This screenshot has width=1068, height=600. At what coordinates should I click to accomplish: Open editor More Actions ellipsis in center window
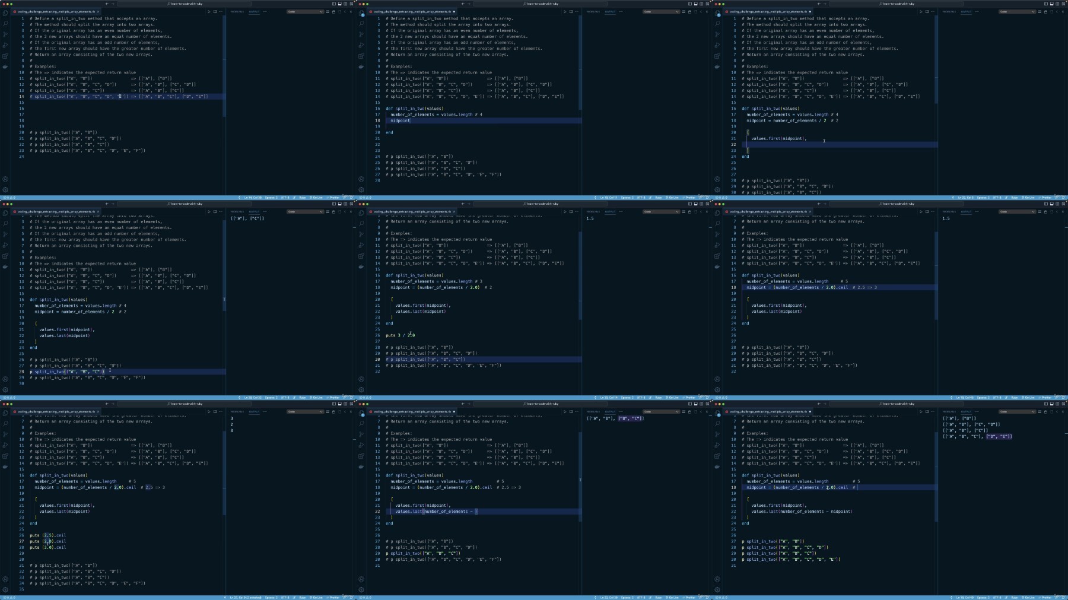click(577, 211)
